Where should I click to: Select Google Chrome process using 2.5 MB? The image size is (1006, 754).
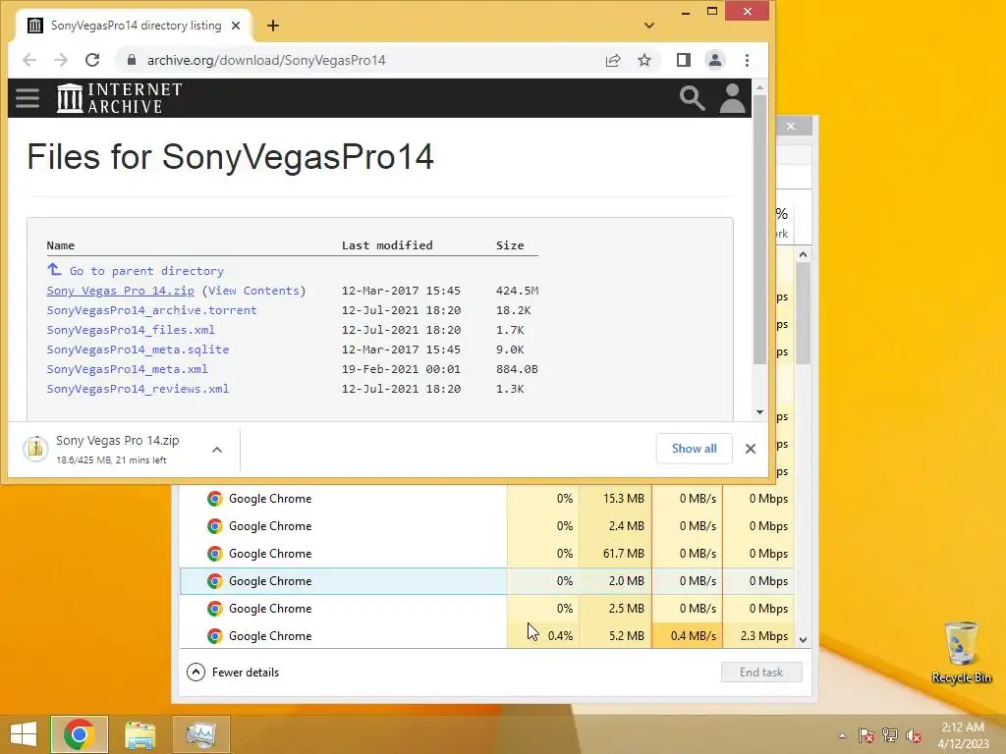487,609
